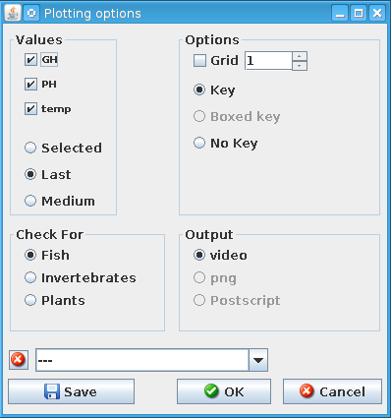
Task: Click the red X icon beside the dropdown
Action: point(19,360)
